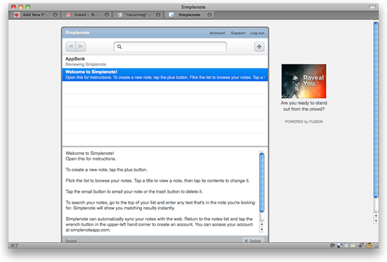Open the AppBank note

pyautogui.click(x=165, y=62)
